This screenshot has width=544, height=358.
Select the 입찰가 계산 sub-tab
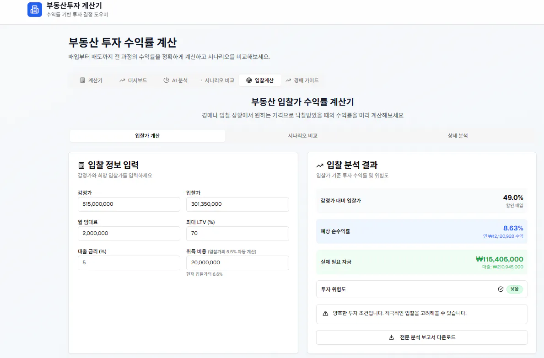coord(147,136)
